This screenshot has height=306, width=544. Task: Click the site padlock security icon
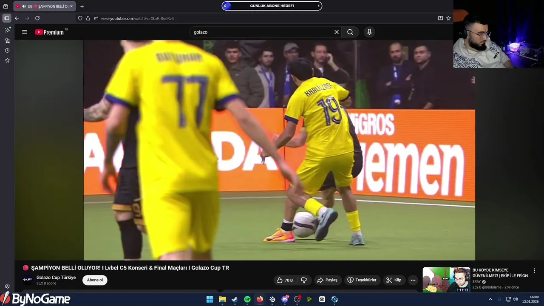click(x=88, y=18)
